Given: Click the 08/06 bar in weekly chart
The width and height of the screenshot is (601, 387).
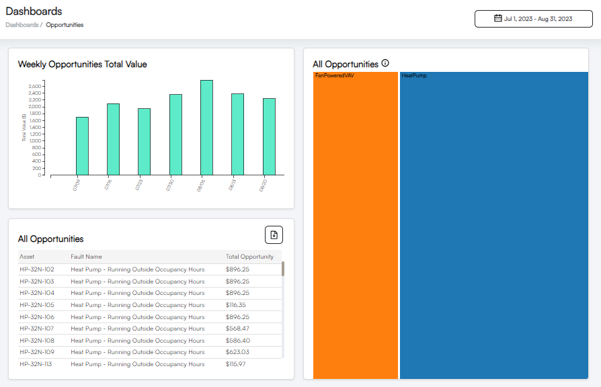Looking at the screenshot, I should (206, 128).
